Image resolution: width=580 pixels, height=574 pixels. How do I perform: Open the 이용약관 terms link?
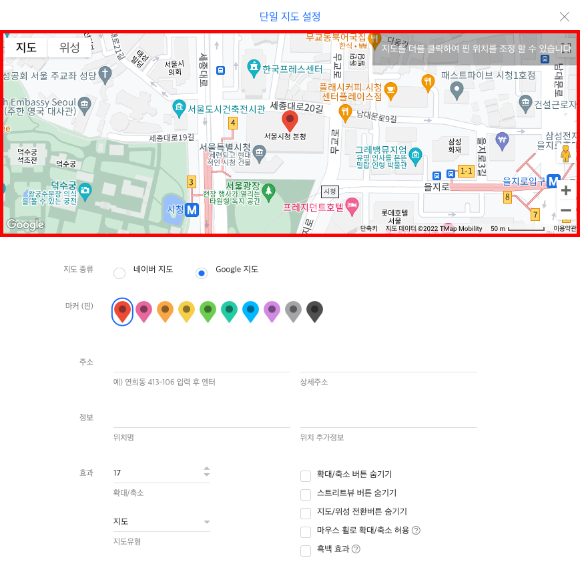coord(565,228)
